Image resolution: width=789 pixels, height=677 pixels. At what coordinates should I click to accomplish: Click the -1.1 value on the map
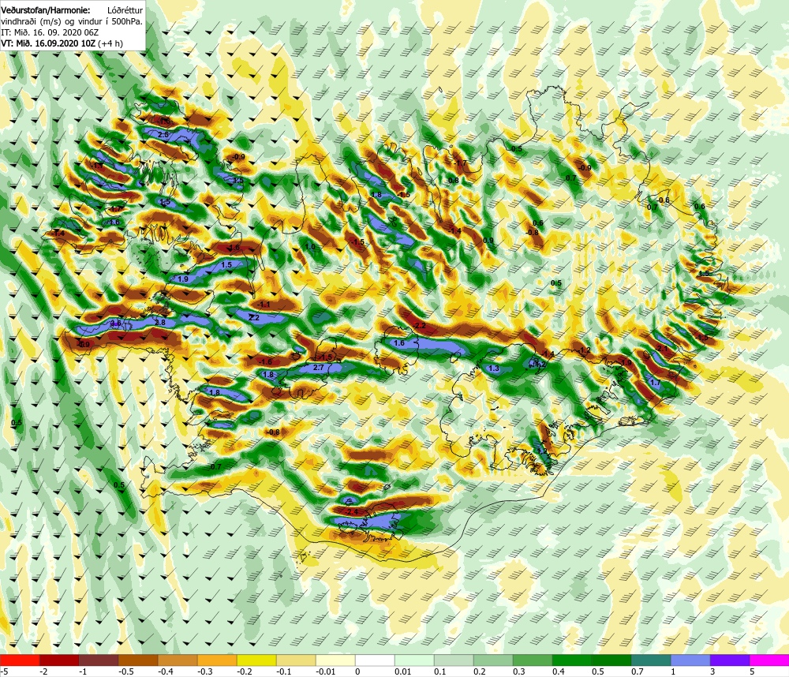point(264,305)
